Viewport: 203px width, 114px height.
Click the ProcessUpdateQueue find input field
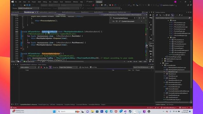point(123,18)
